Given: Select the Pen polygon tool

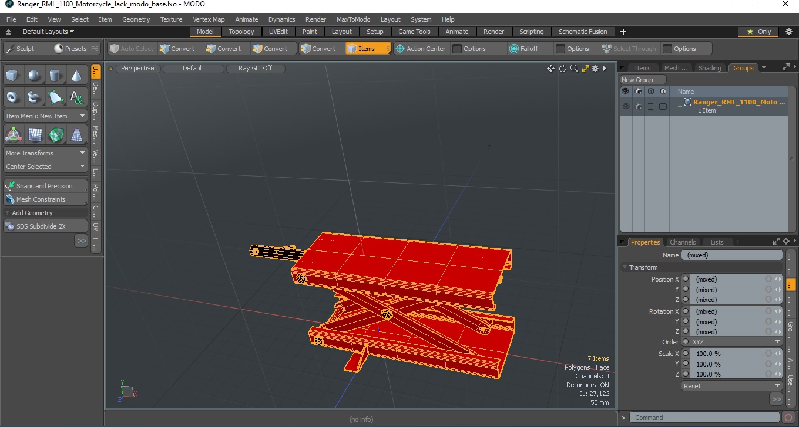Looking at the screenshot, I should (x=55, y=97).
